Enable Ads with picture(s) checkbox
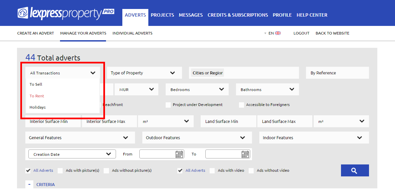The height and width of the screenshot is (196, 395). pyautogui.click(x=60, y=171)
